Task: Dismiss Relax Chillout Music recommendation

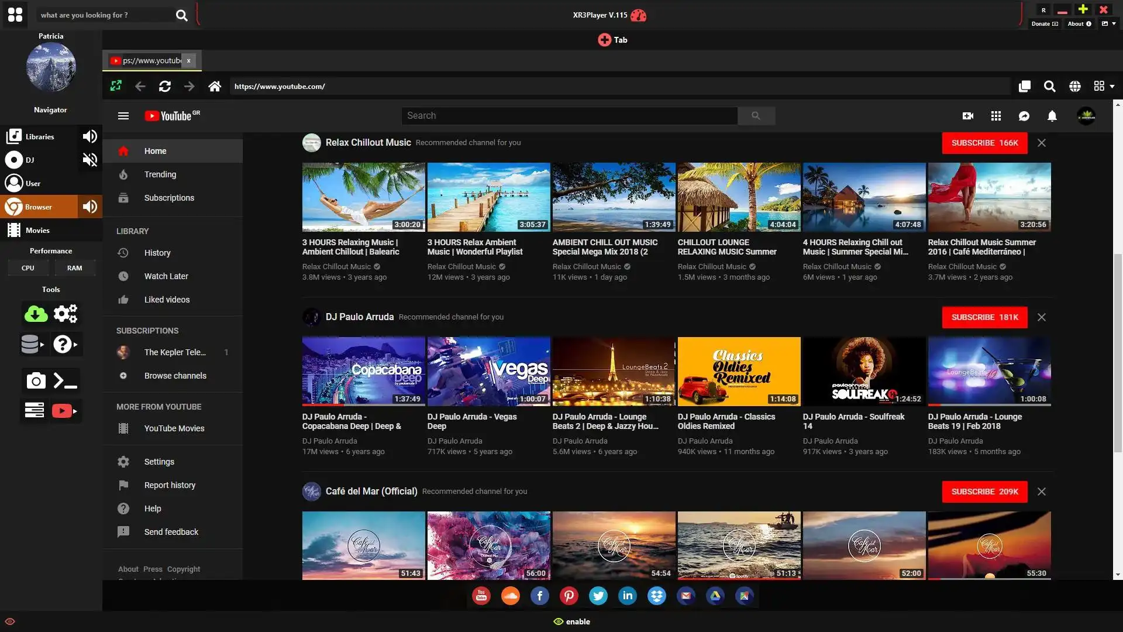Action: [x=1042, y=143]
